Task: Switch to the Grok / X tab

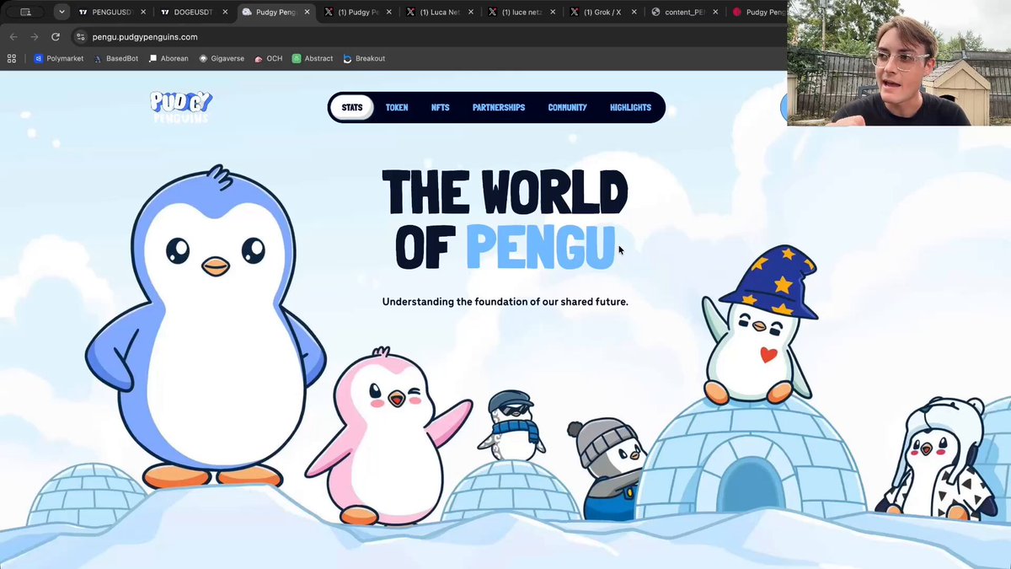Action: click(x=603, y=12)
